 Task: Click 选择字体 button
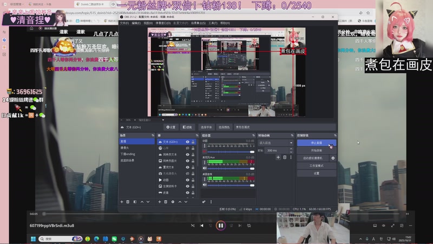point(206,127)
